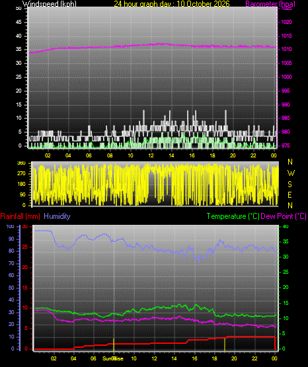Image resolution: width=308 pixels, height=367 pixels.
Task: Click windspeed axis value 45
Action: (x=19, y=22)
